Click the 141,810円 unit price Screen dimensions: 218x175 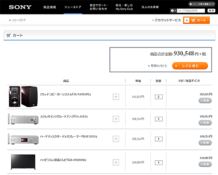(x=138, y=97)
